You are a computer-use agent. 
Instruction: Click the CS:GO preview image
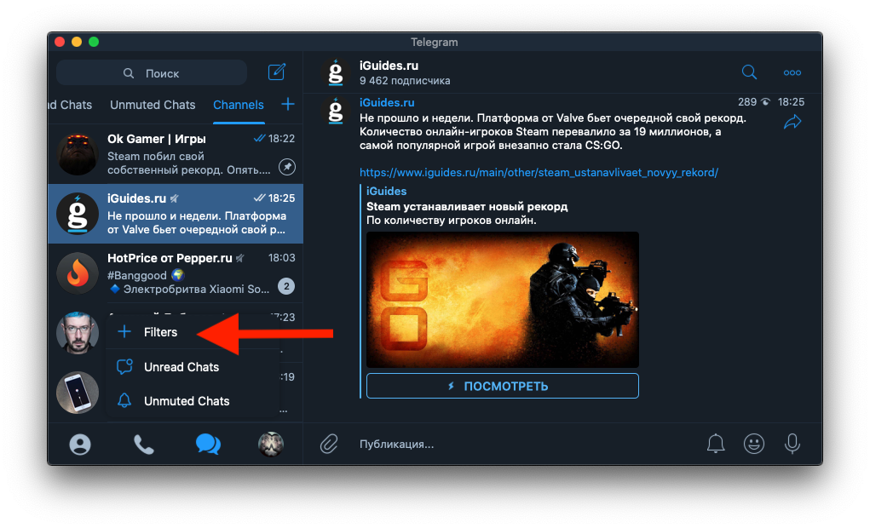(x=503, y=300)
